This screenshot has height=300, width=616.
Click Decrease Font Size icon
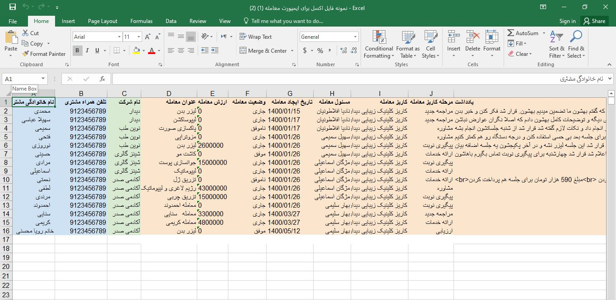pos(157,37)
